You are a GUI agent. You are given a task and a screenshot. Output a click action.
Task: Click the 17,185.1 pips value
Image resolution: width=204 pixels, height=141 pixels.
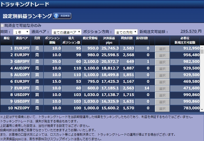(110, 88)
